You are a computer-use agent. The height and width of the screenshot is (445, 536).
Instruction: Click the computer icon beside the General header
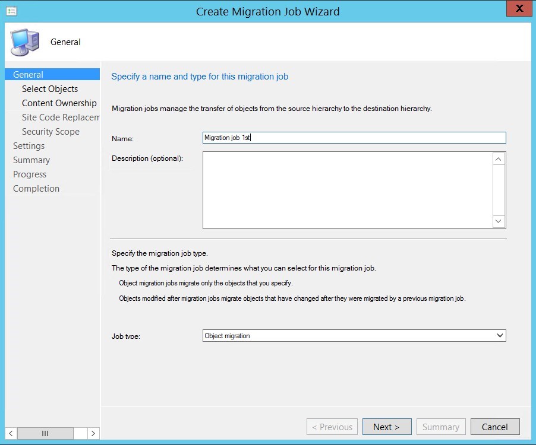tap(25, 42)
